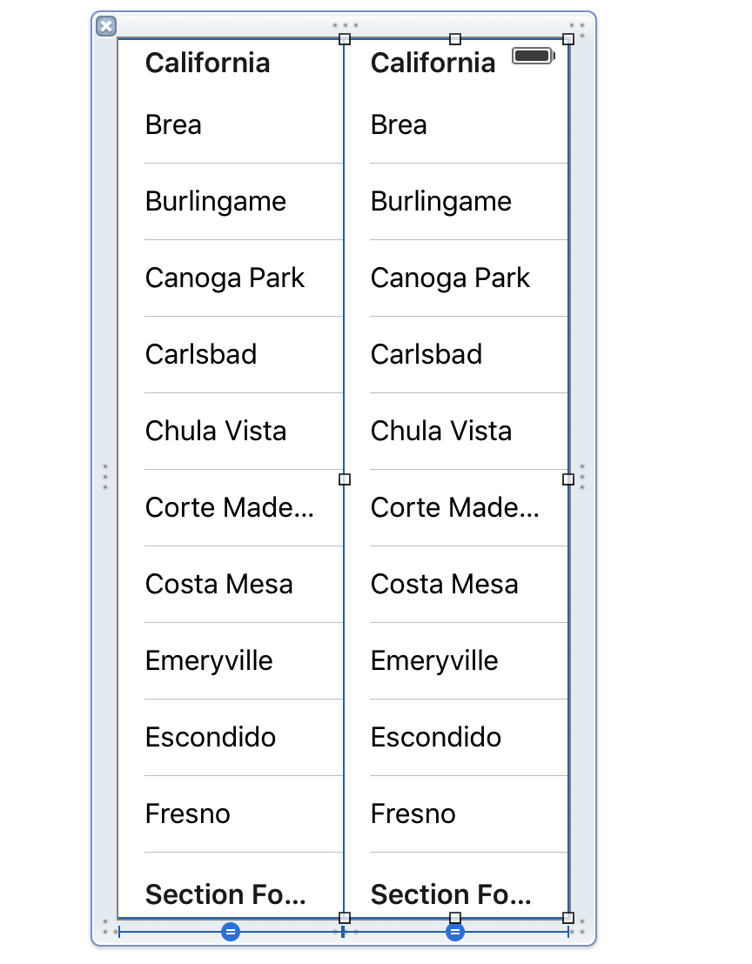Click the top-center resize handle of the right table
This screenshot has width=752, height=964.
[x=455, y=39]
